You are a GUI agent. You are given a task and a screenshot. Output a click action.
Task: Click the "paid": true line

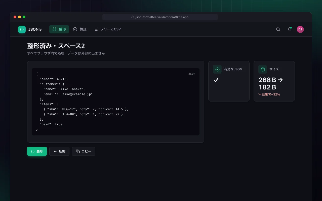coord(51,124)
